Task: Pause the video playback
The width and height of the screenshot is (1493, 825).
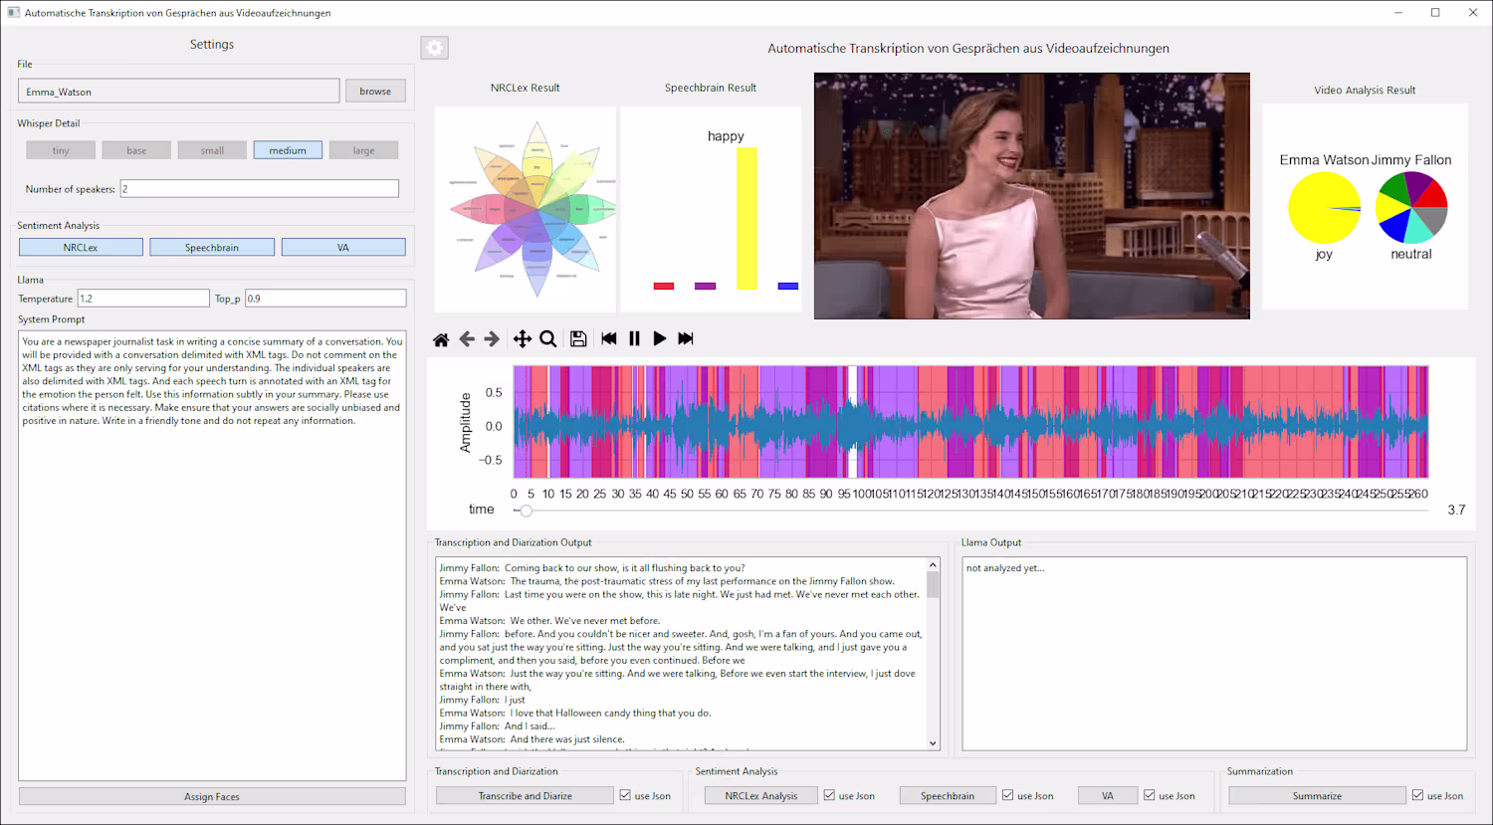Action: 634,339
